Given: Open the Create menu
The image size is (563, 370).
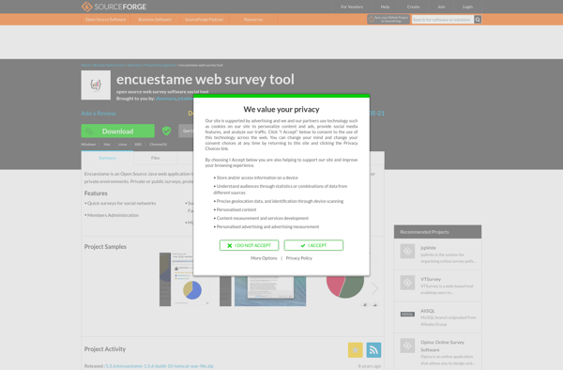Looking at the screenshot, I should [x=413, y=7].
